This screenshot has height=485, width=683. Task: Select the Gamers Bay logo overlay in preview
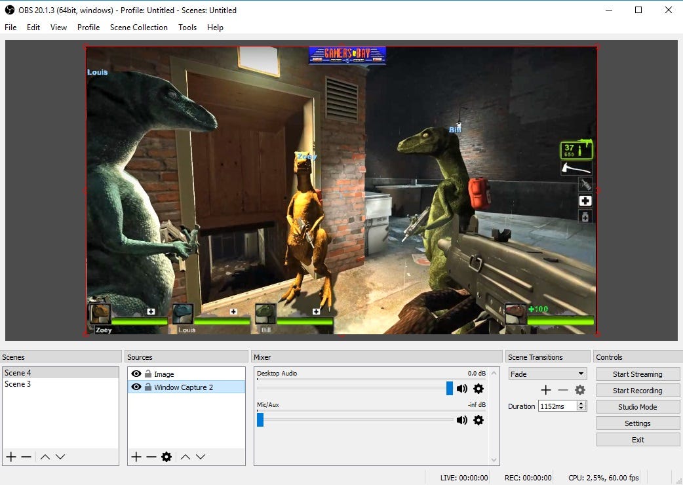point(347,55)
